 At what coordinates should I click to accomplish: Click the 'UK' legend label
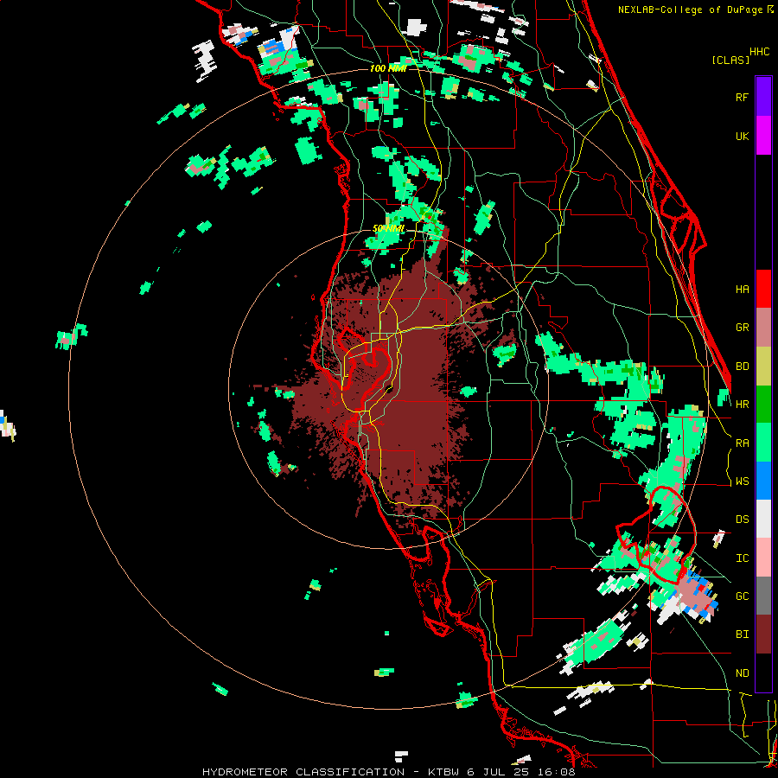(x=742, y=136)
